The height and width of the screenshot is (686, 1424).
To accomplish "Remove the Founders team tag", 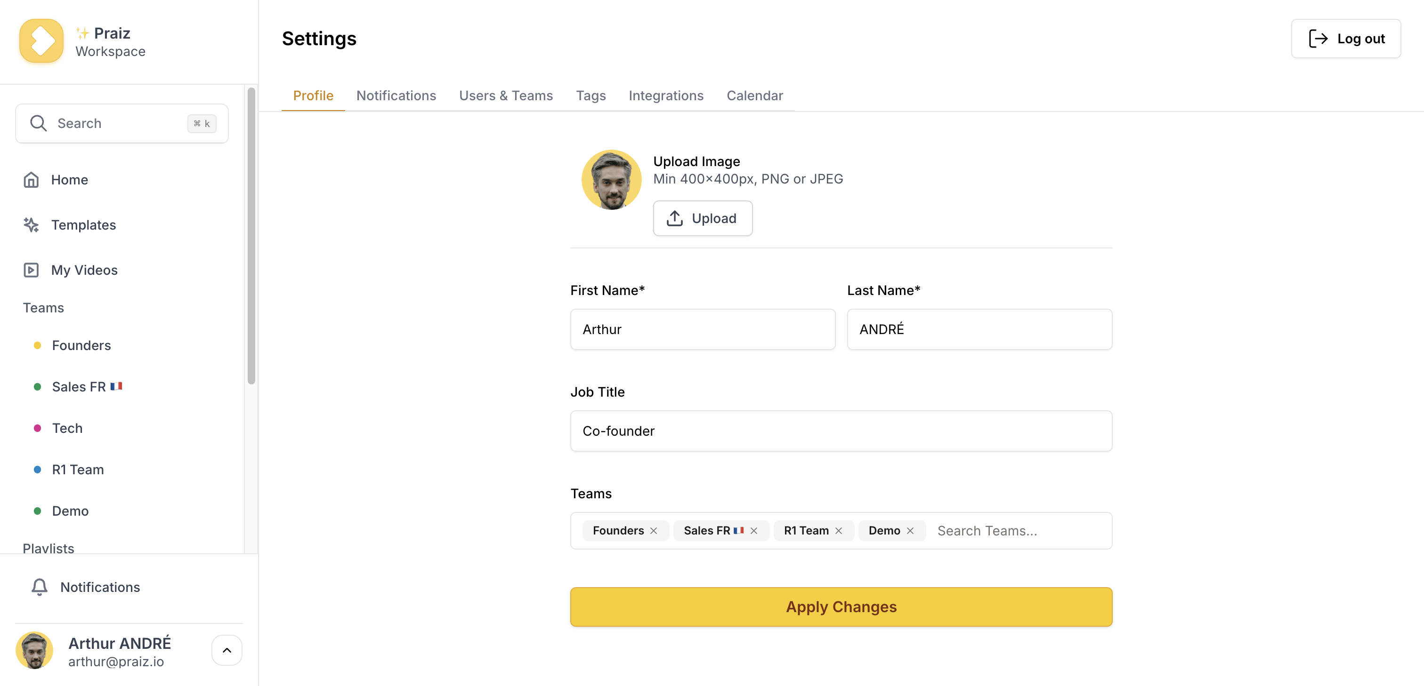I will (654, 531).
